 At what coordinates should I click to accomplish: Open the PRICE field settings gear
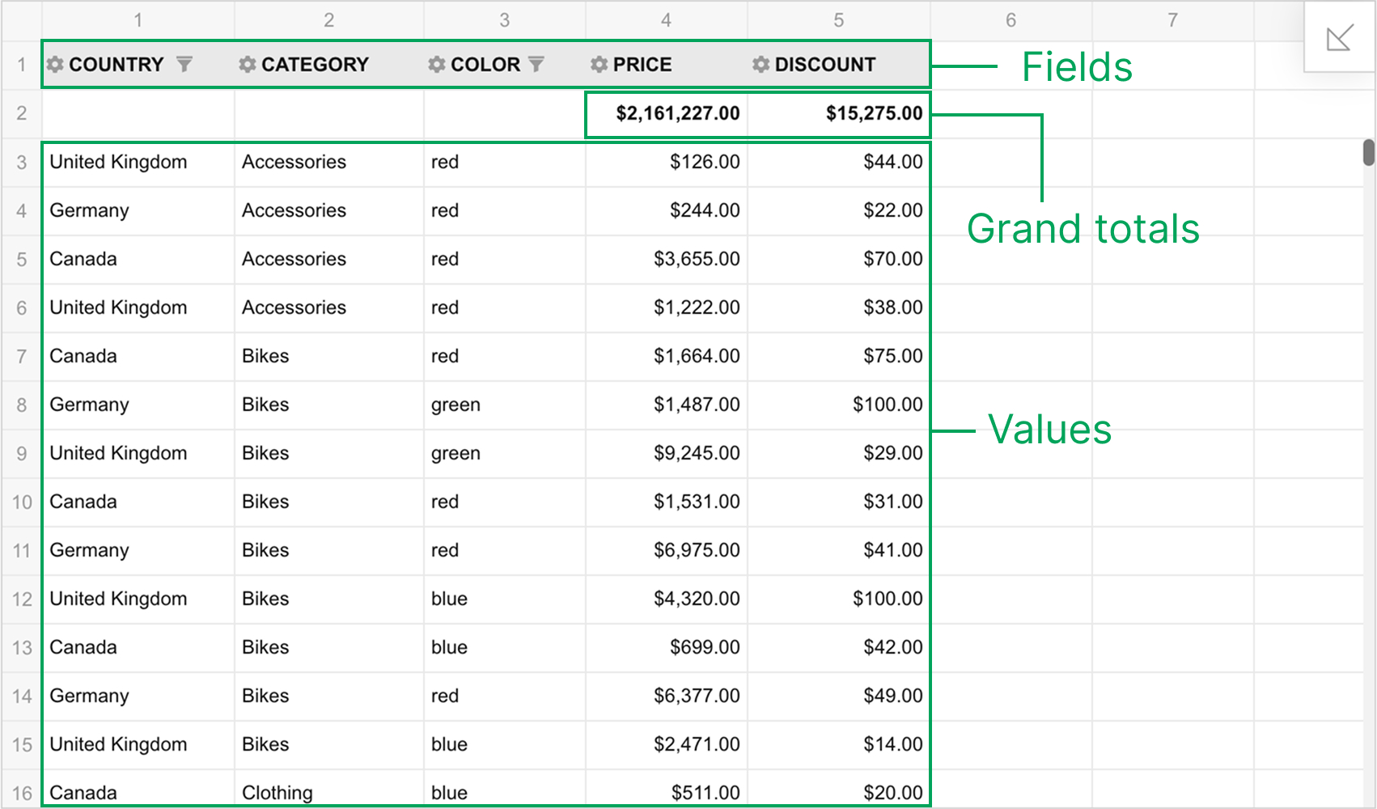click(598, 64)
